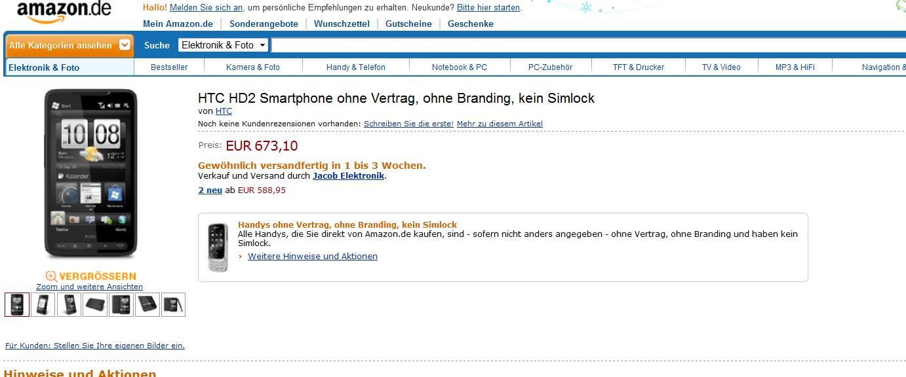Click the amazon.de logo
The image size is (906, 377).
point(64,10)
